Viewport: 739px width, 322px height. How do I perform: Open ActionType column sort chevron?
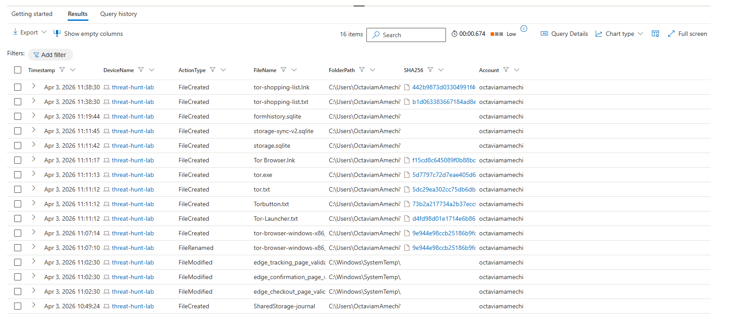click(223, 70)
